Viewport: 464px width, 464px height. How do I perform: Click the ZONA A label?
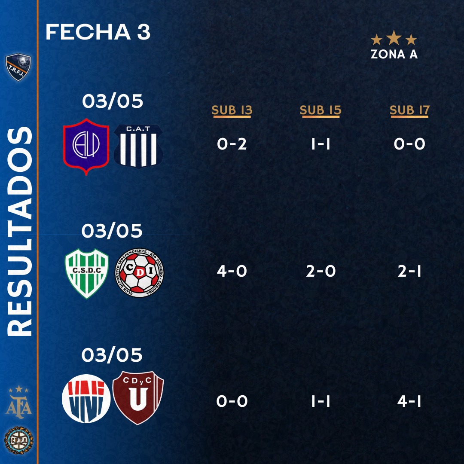(394, 55)
